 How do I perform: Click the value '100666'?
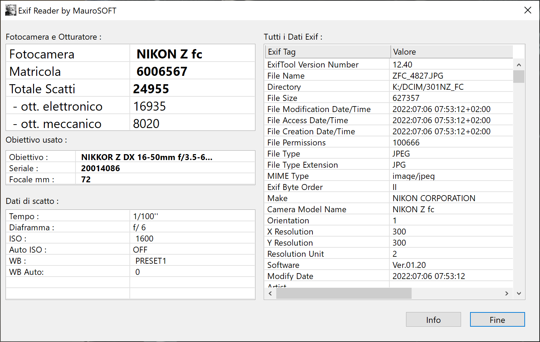406,143
